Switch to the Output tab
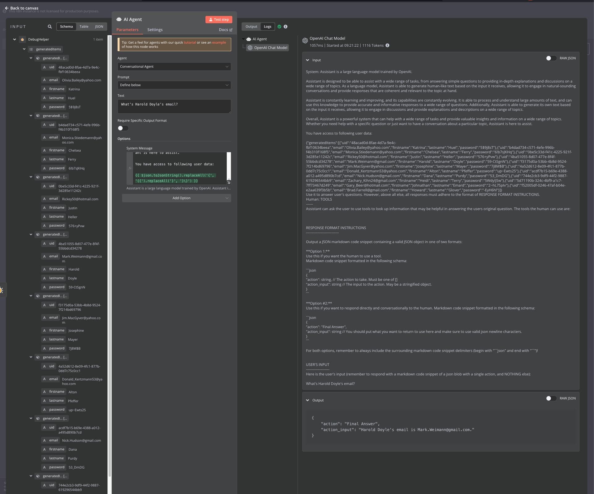 (x=251, y=27)
